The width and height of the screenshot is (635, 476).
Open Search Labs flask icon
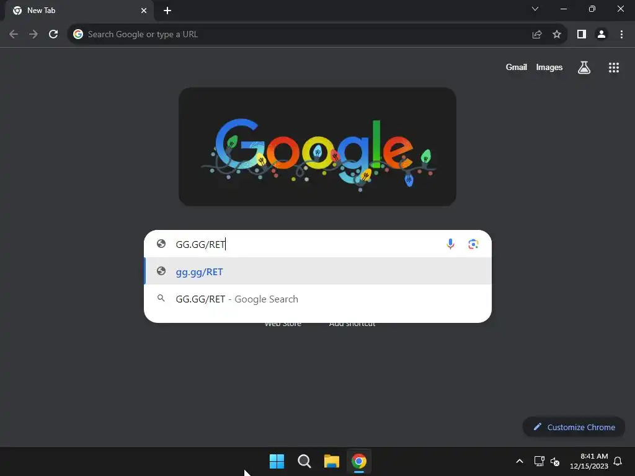584,67
